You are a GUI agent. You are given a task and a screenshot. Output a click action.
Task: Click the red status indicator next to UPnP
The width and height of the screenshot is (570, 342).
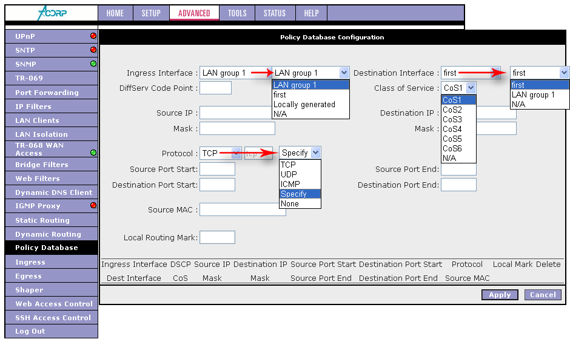pos(93,36)
